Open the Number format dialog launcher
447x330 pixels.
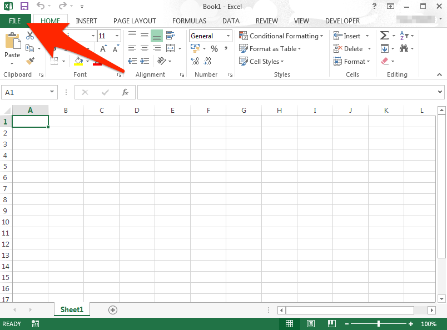click(x=230, y=74)
